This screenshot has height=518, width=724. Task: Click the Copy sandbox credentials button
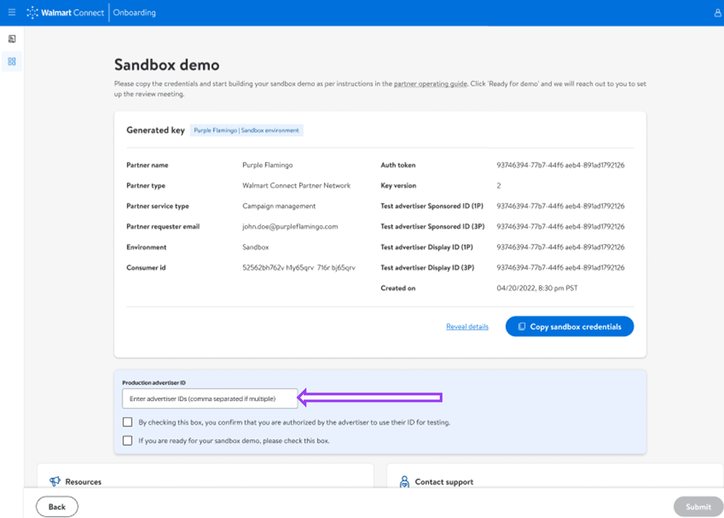[569, 327]
